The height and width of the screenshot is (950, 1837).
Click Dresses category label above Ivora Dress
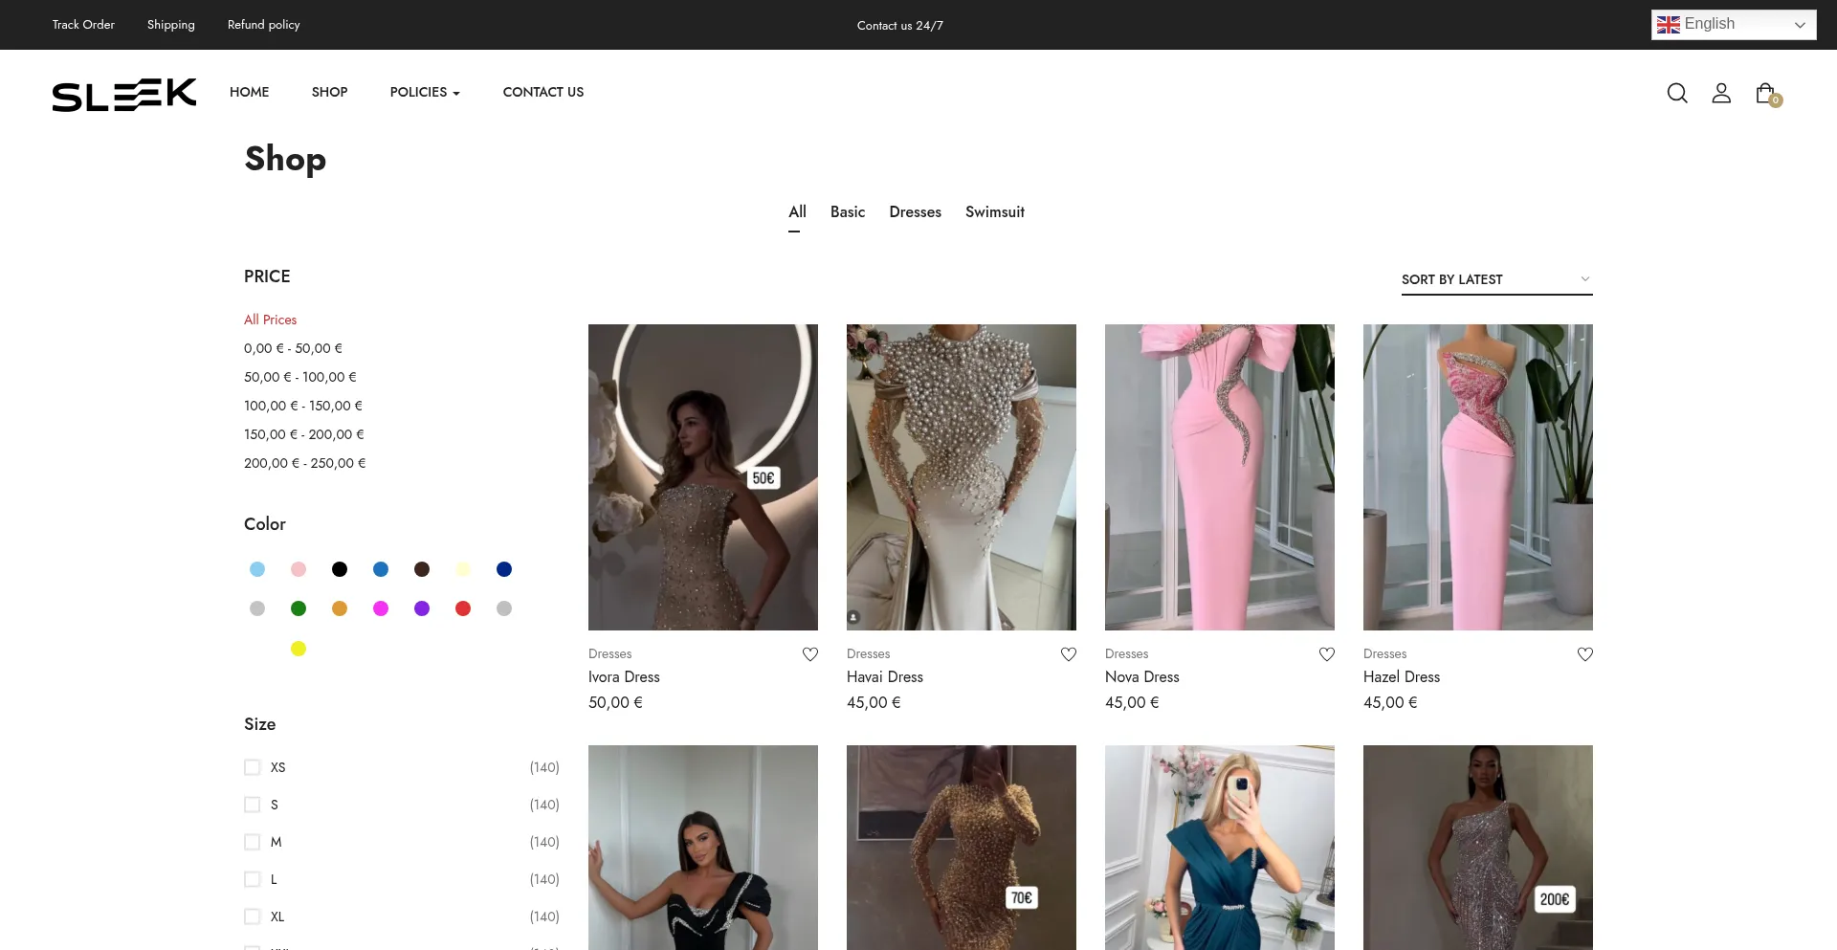[x=610, y=654]
